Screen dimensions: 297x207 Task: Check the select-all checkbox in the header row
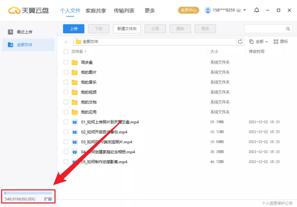66,51
